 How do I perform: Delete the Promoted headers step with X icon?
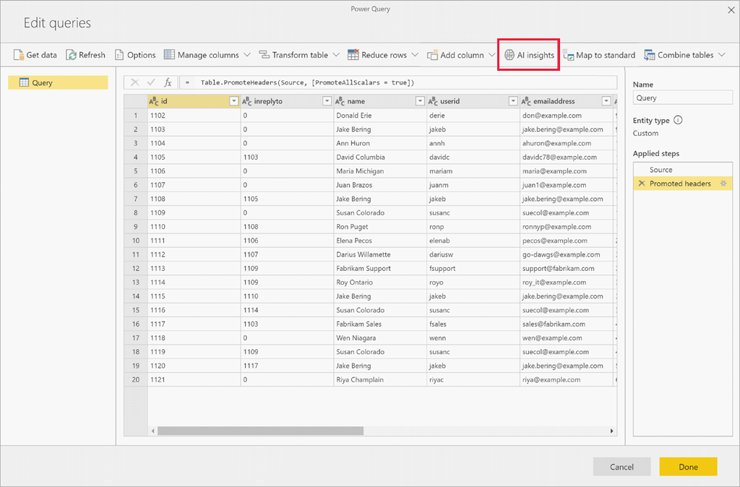642,183
